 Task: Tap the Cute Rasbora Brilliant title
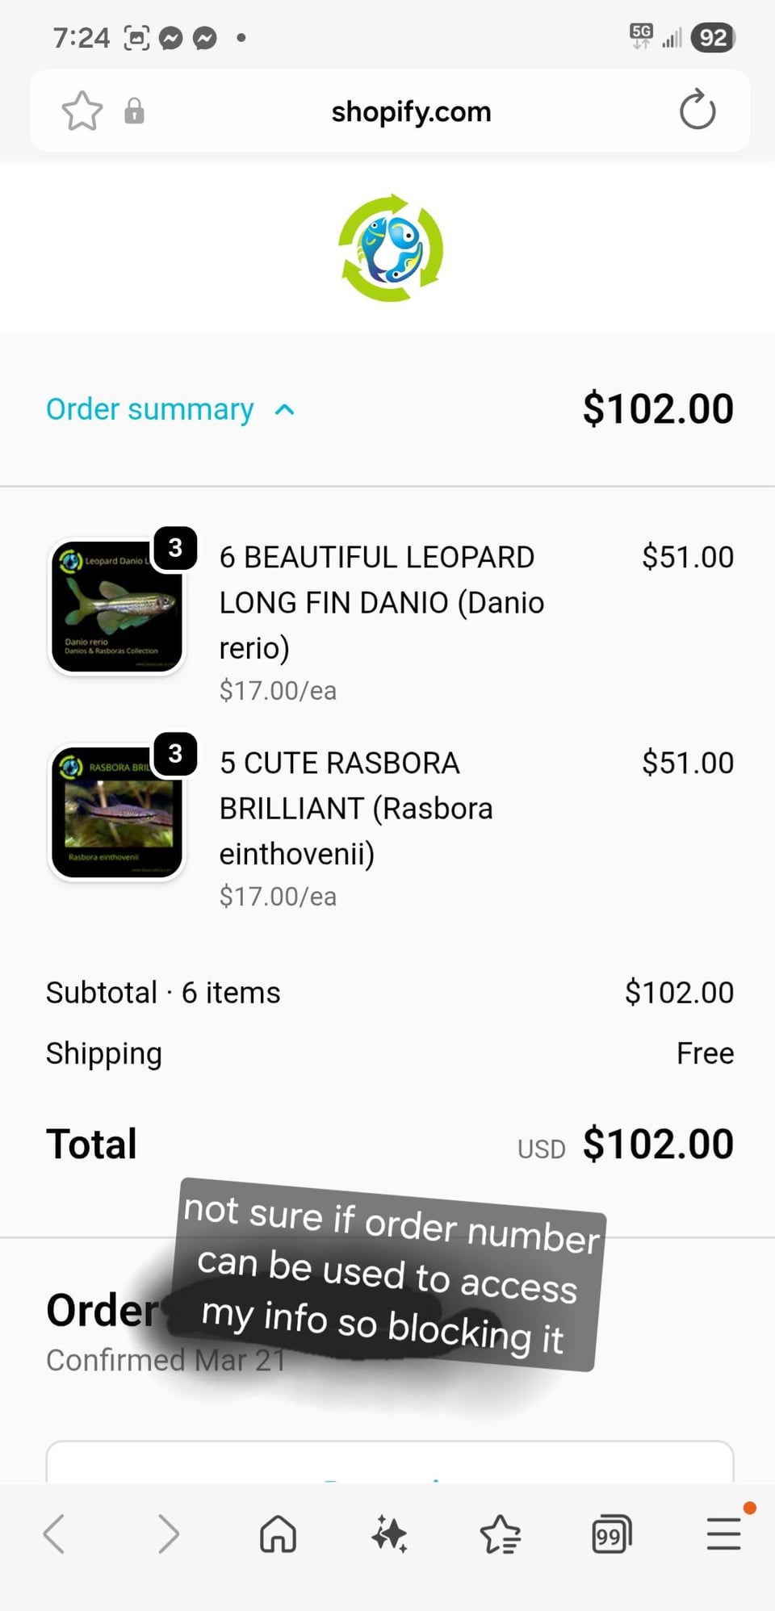point(355,808)
